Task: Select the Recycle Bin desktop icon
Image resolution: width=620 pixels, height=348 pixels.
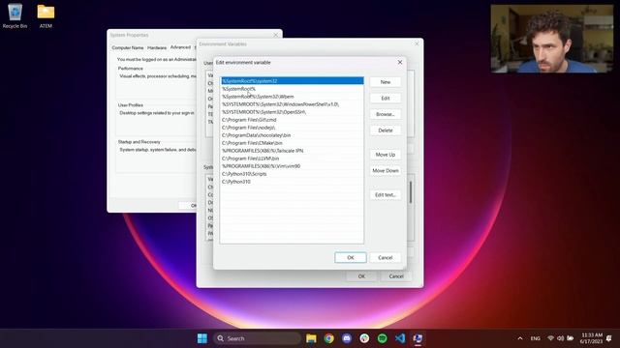Action: (x=15, y=15)
